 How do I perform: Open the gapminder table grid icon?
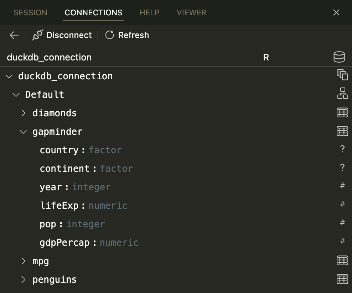coord(342,131)
